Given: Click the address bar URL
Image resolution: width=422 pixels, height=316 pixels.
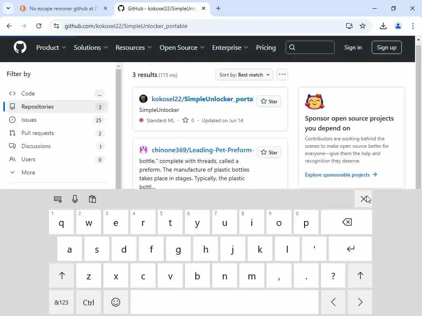Looking at the screenshot, I should 126,26.
